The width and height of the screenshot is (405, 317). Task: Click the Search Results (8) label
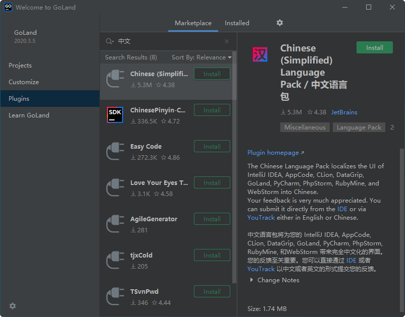(x=131, y=57)
